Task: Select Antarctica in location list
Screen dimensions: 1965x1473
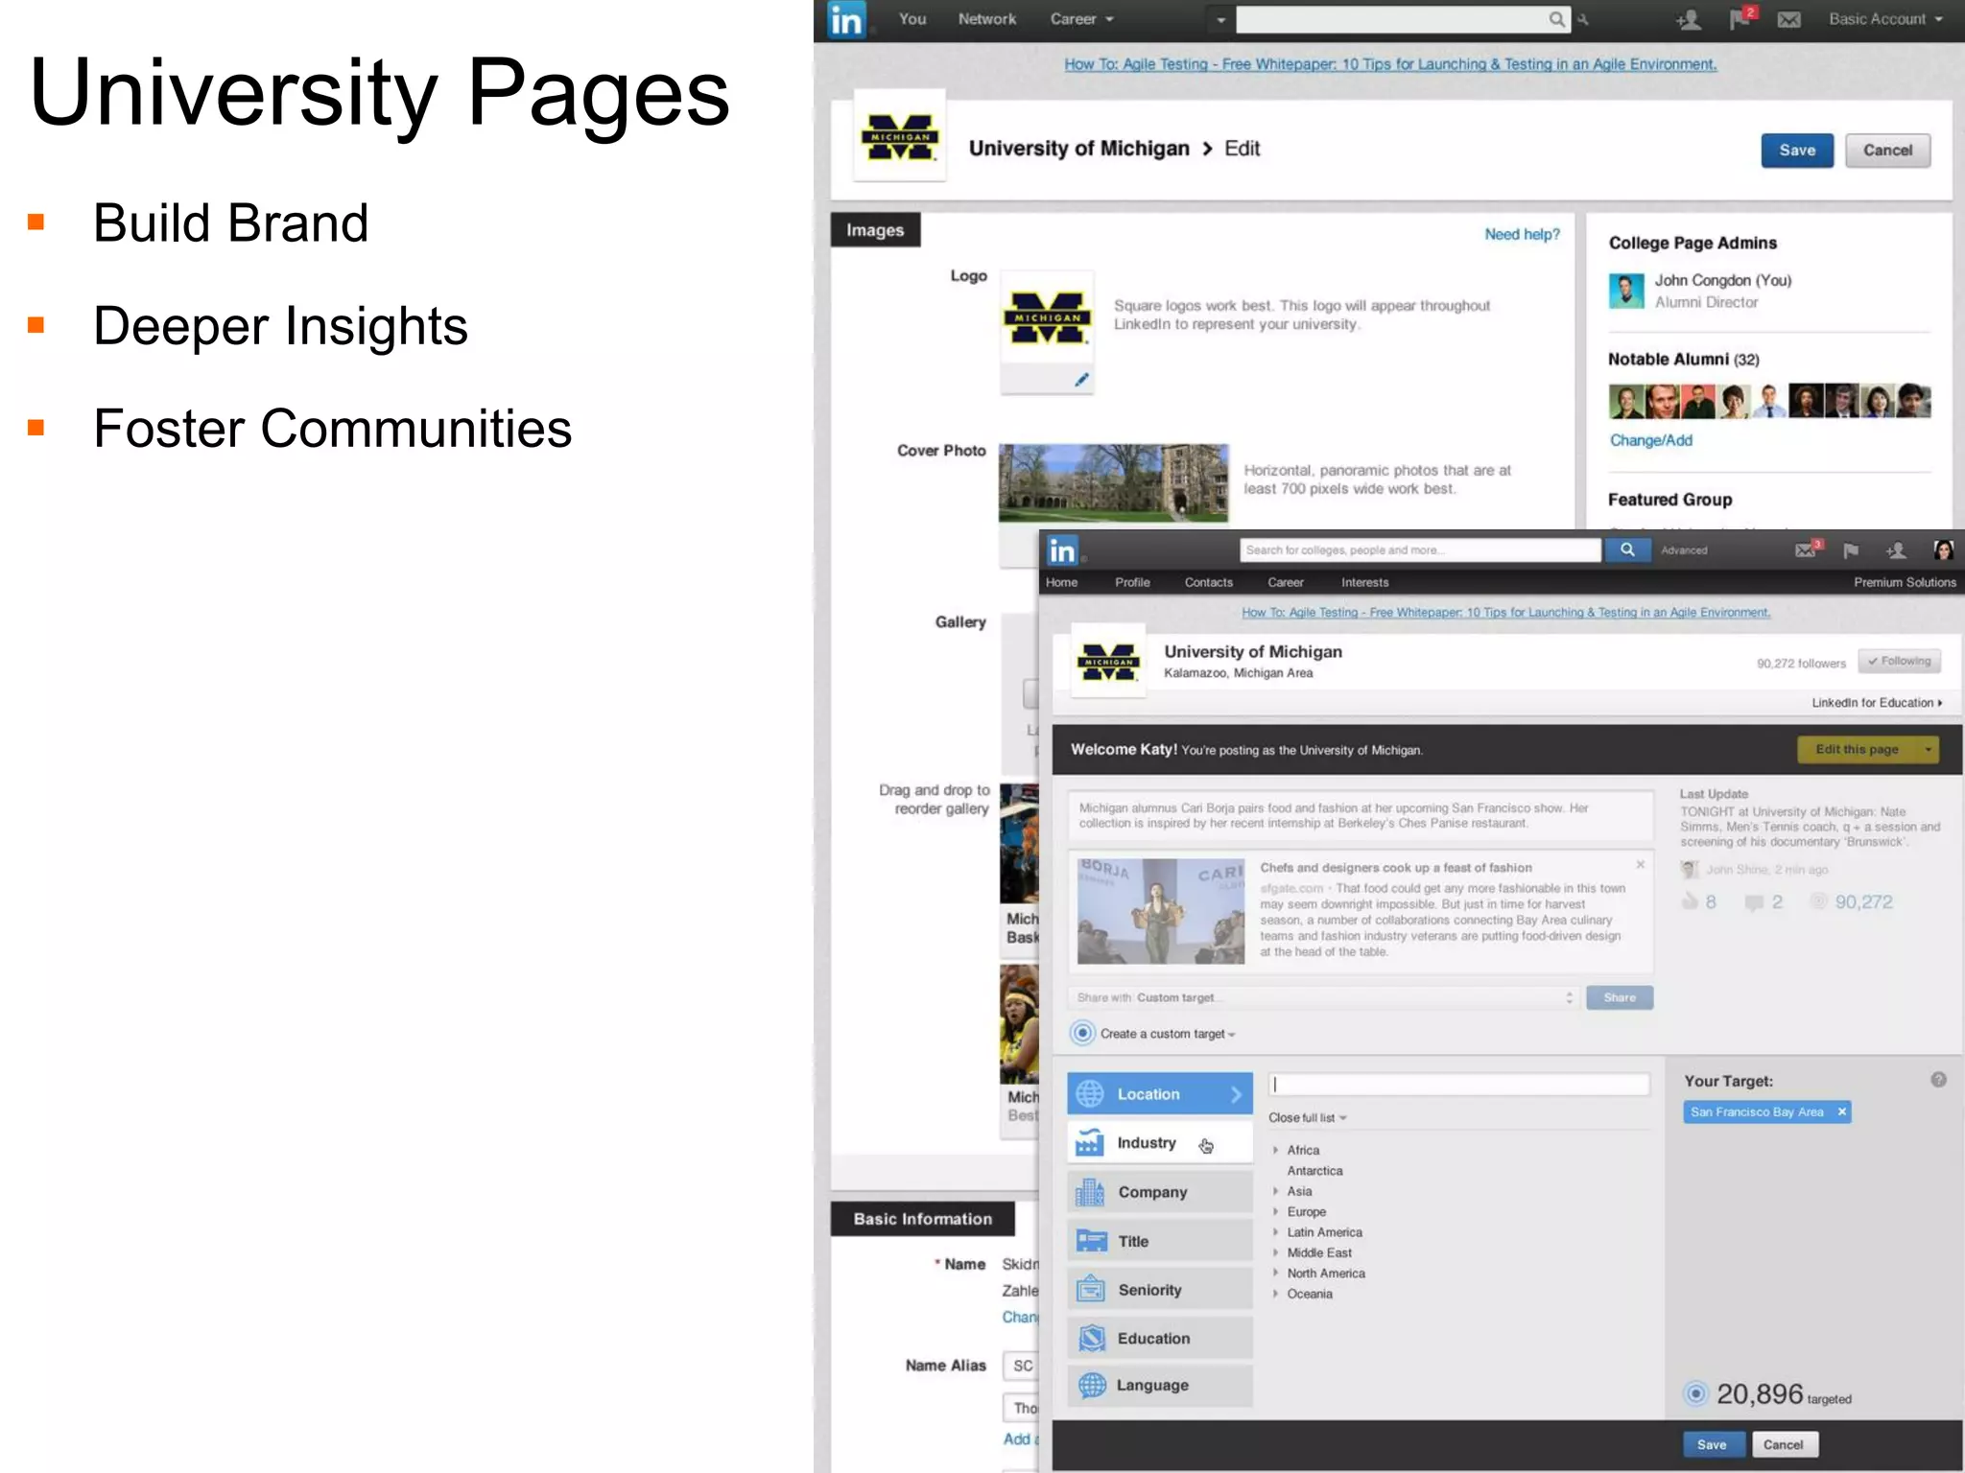Action: tap(1314, 1170)
